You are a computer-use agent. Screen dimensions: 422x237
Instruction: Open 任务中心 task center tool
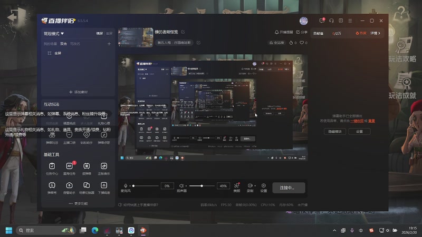52,169
